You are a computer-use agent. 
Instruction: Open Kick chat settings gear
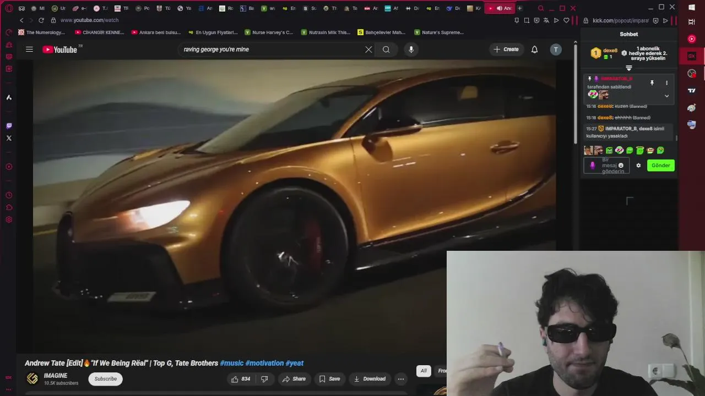[x=638, y=166]
